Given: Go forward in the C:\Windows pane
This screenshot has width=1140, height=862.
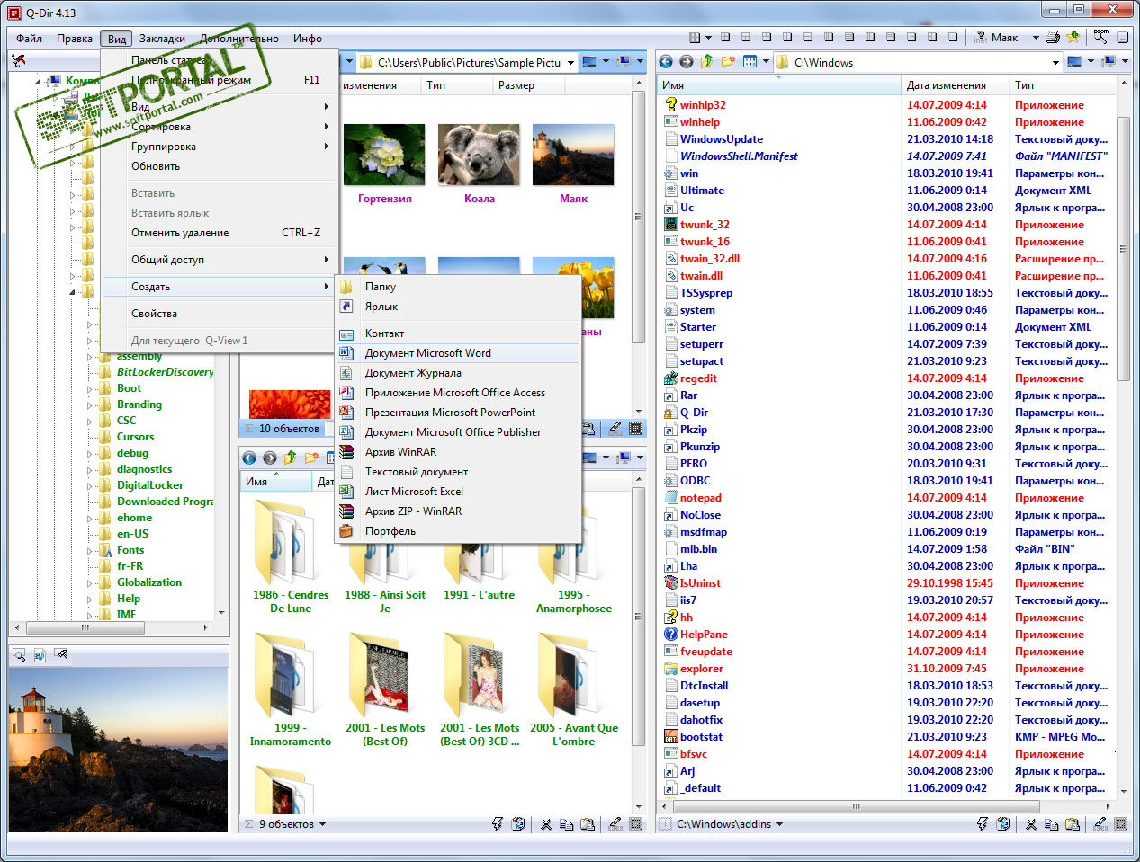Looking at the screenshot, I should (x=686, y=62).
